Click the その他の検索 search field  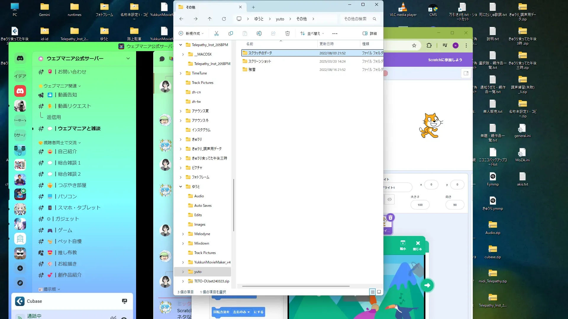click(356, 19)
